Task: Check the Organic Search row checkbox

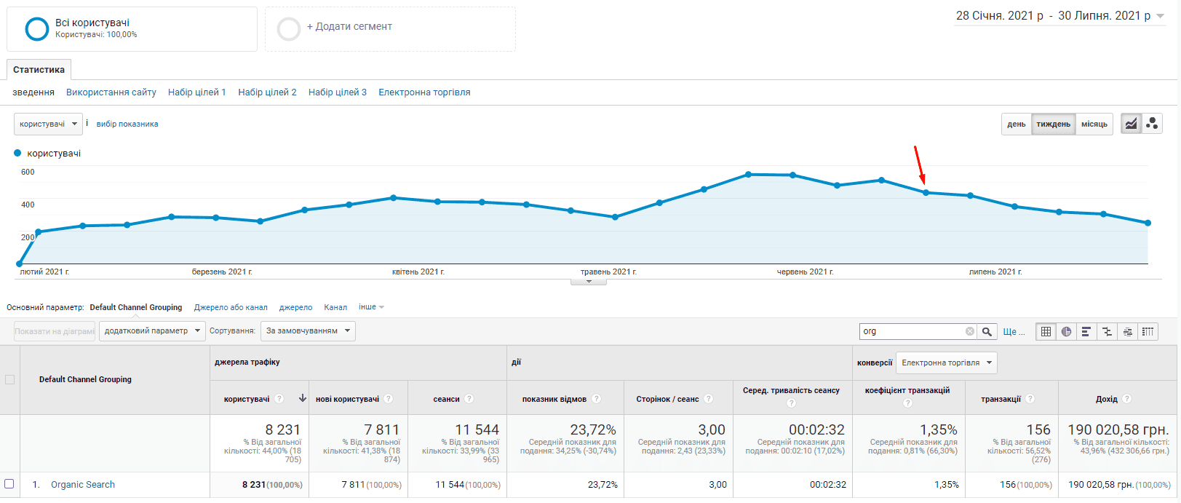Action: 9,484
